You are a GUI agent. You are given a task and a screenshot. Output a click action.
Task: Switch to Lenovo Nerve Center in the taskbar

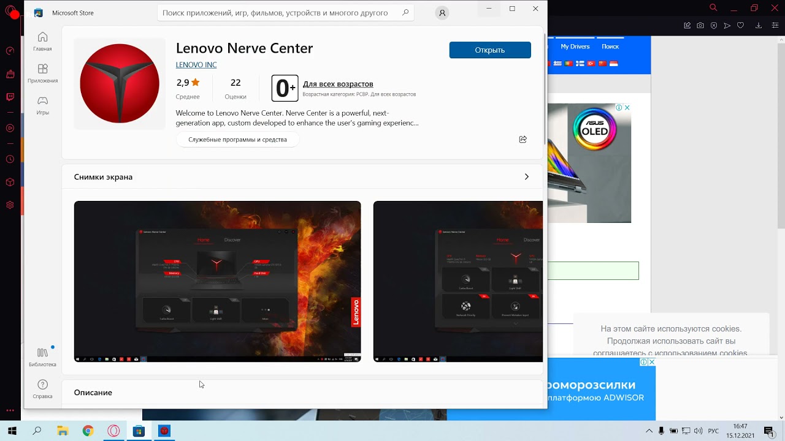click(x=164, y=431)
